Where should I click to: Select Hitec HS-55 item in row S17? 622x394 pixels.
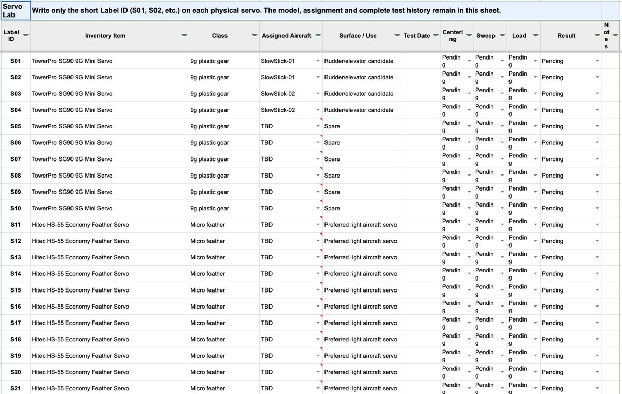[109, 323]
